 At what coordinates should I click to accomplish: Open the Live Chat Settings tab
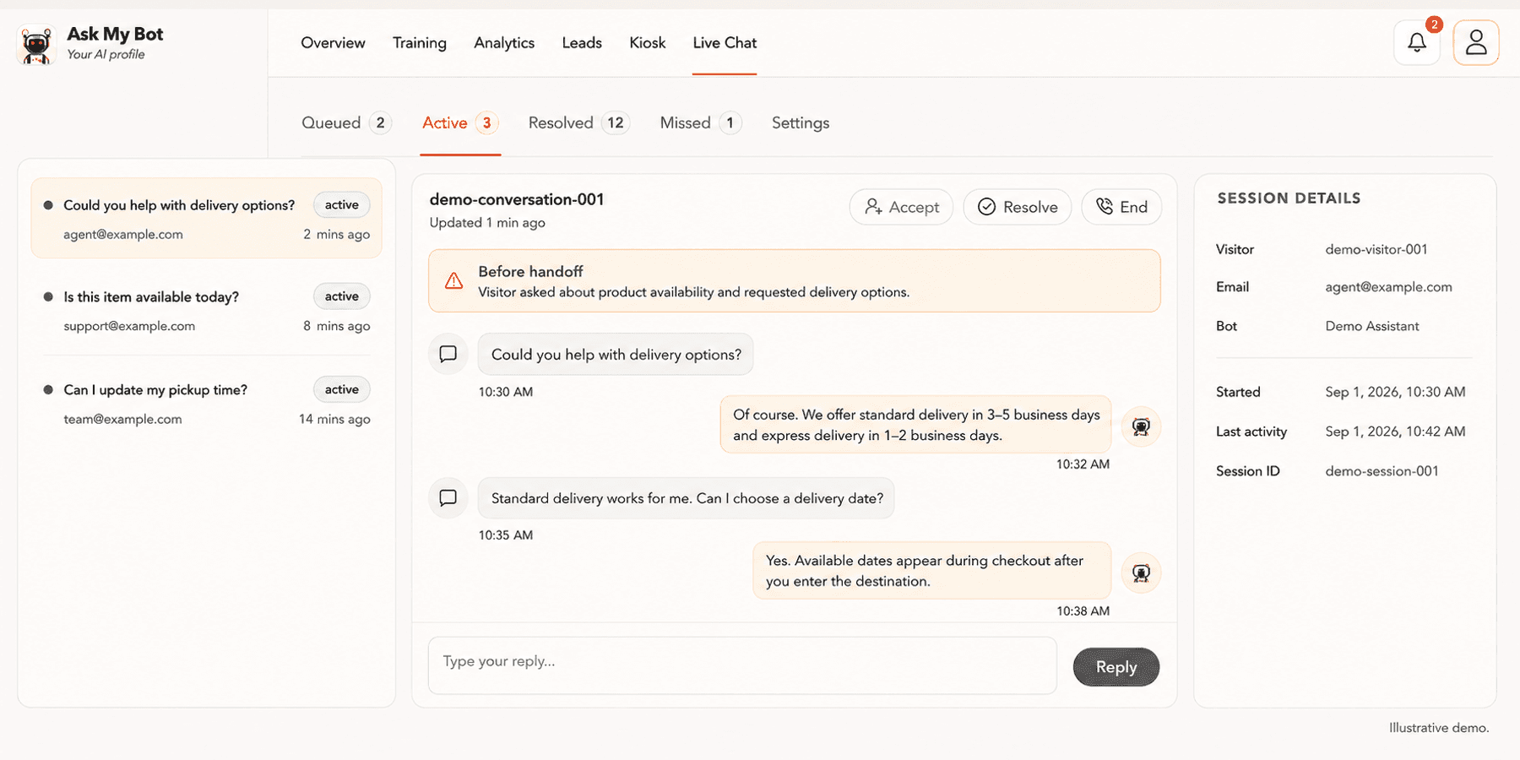(801, 123)
